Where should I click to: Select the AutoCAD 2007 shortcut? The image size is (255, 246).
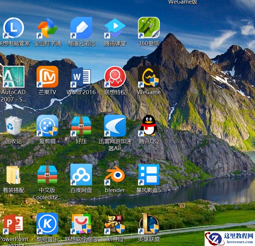[x=13, y=77]
